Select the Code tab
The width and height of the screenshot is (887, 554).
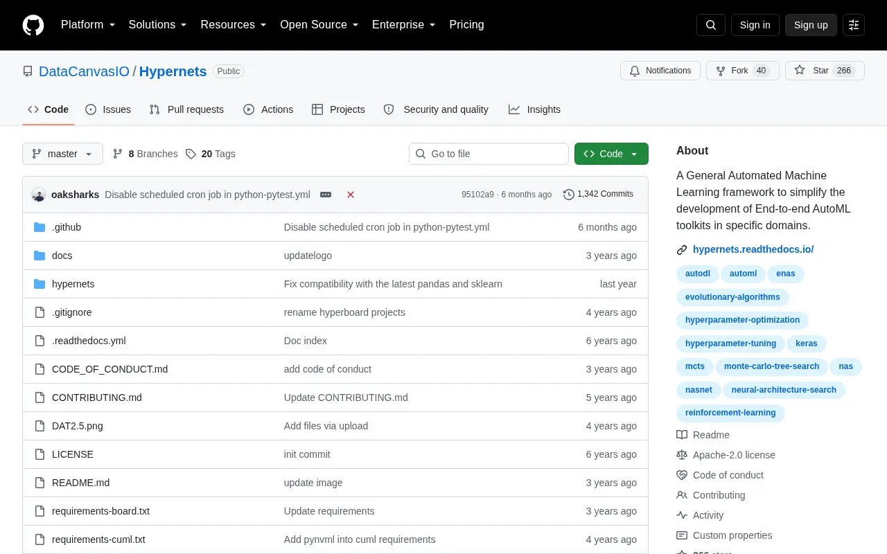48,109
